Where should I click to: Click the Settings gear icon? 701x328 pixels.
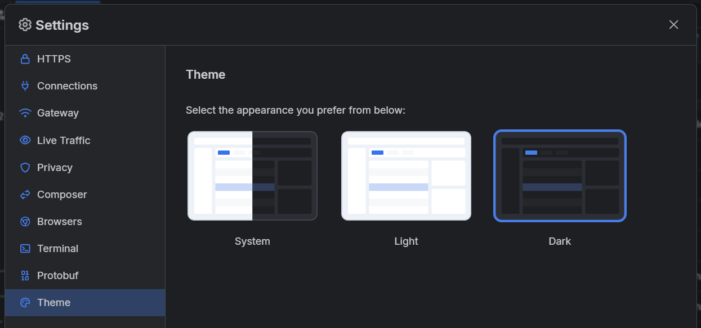click(x=25, y=25)
